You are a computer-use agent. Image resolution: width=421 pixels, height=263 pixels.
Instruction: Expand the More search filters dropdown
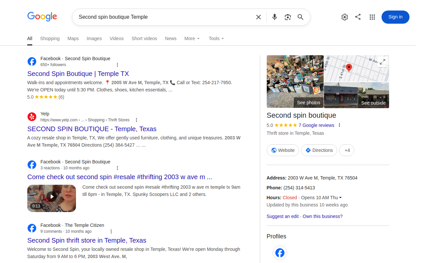(192, 38)
